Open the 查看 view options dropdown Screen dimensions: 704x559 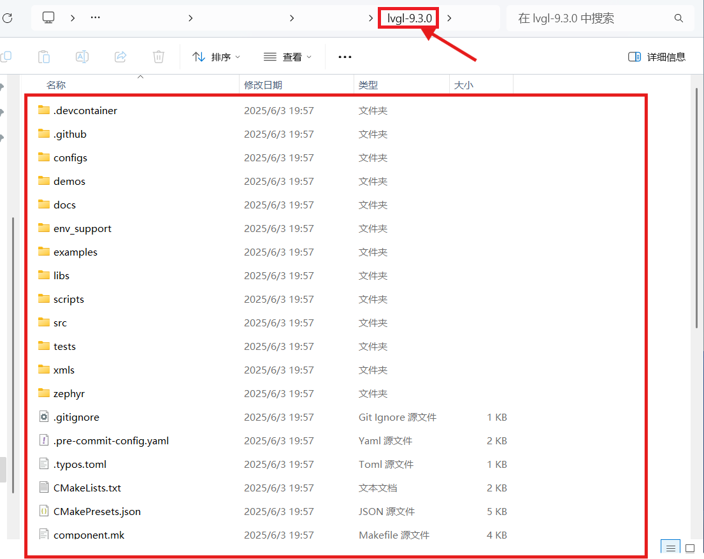(287, 57)
